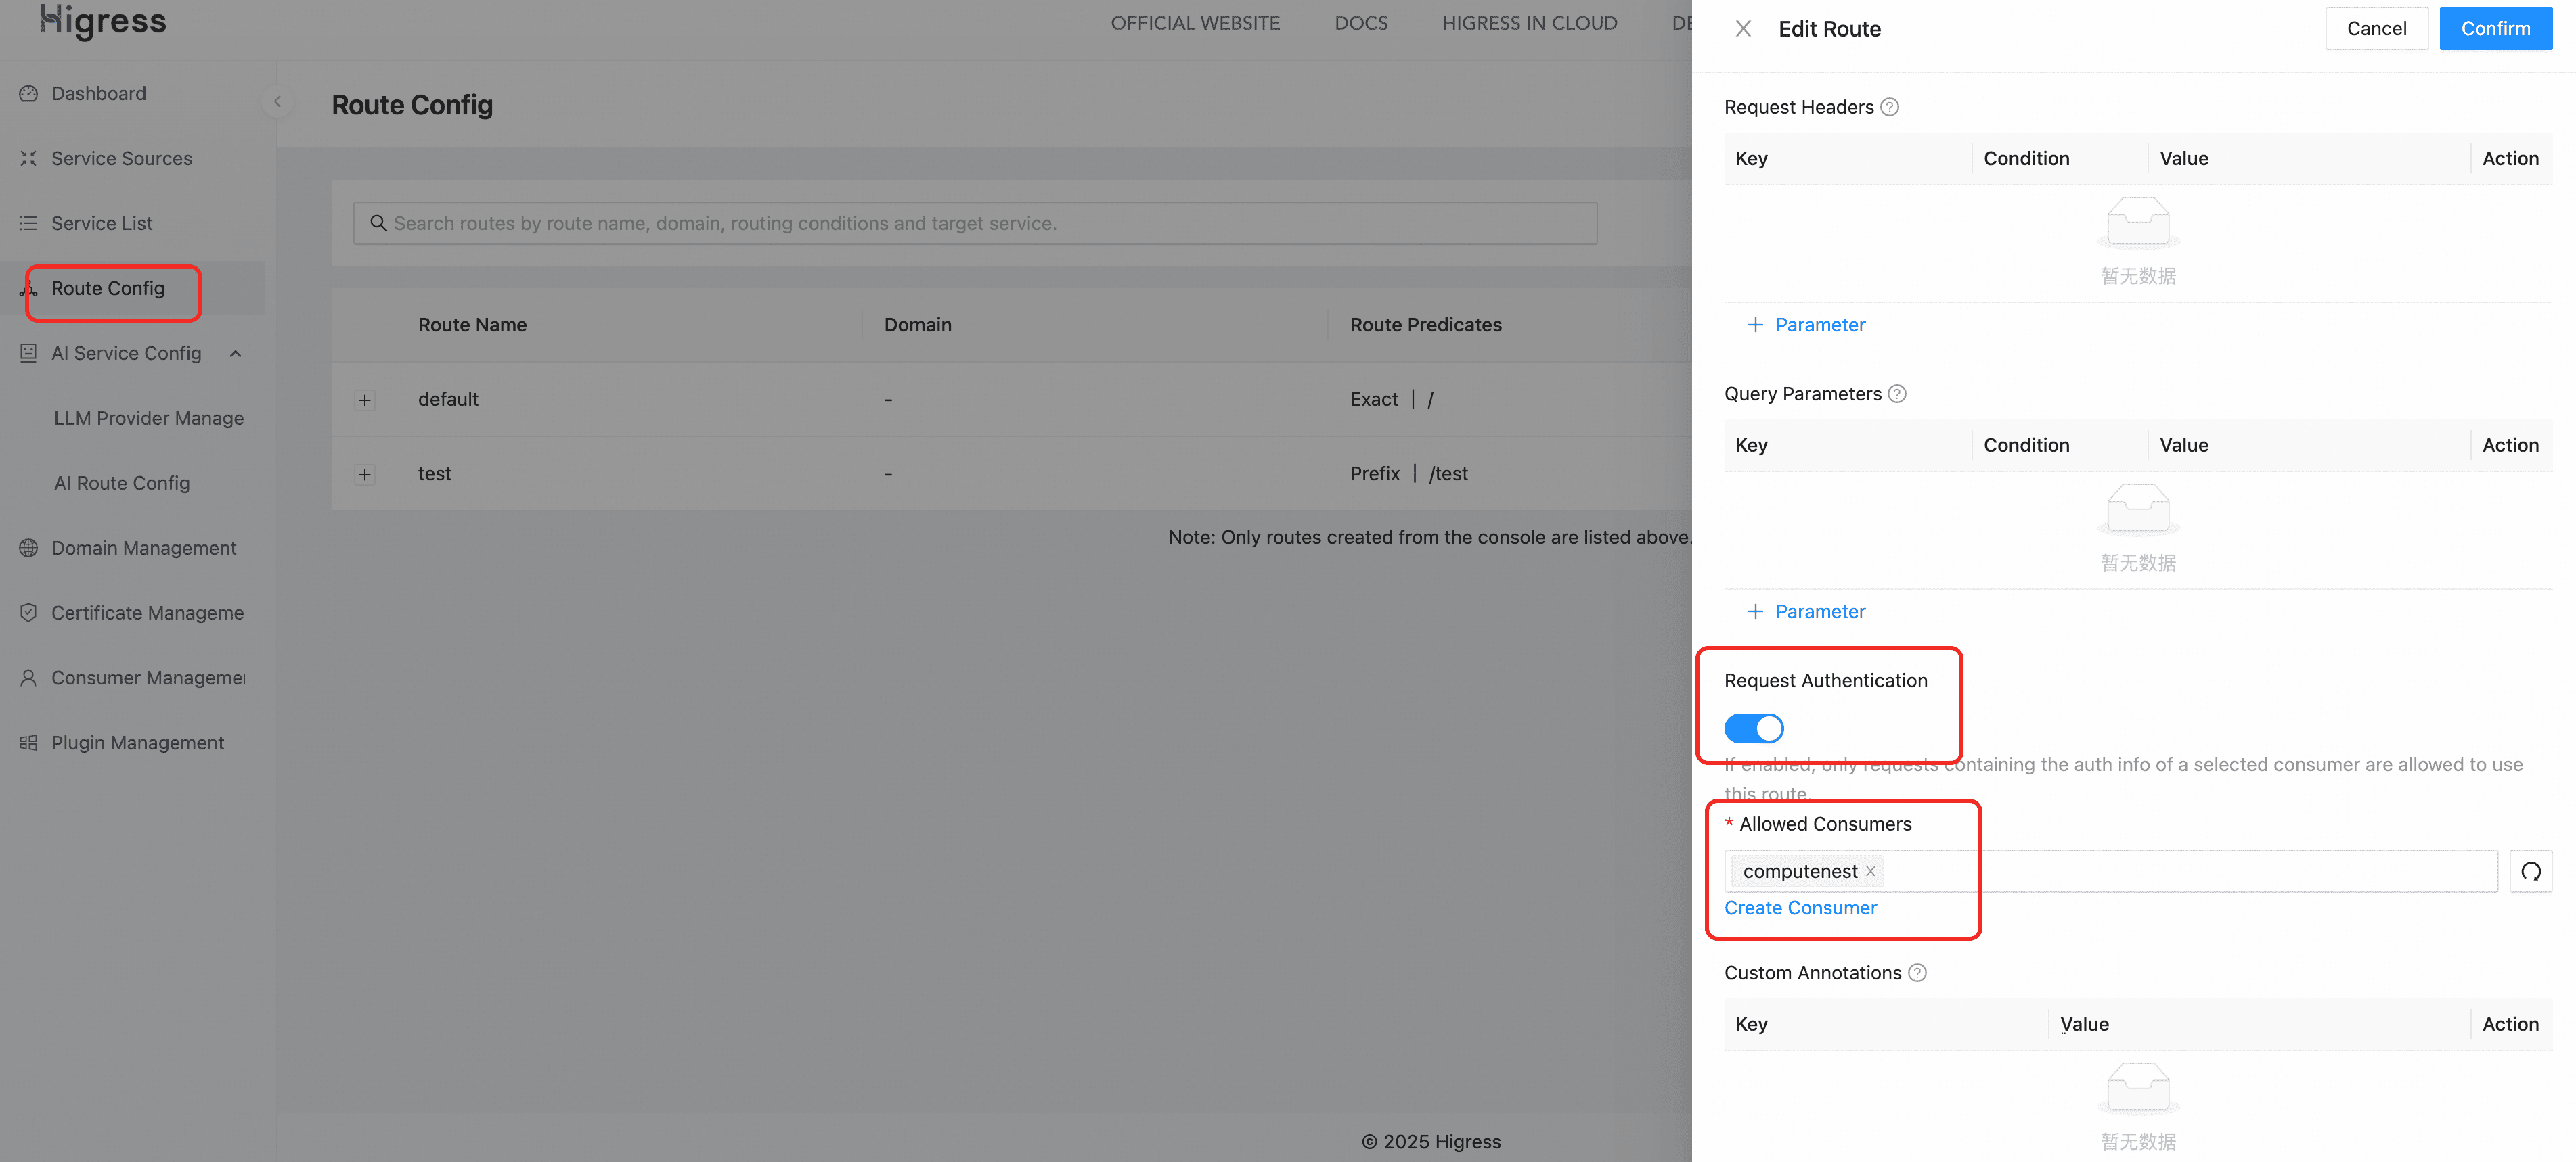
Task: Click the Cancel button
Action: coord(2376,29)
